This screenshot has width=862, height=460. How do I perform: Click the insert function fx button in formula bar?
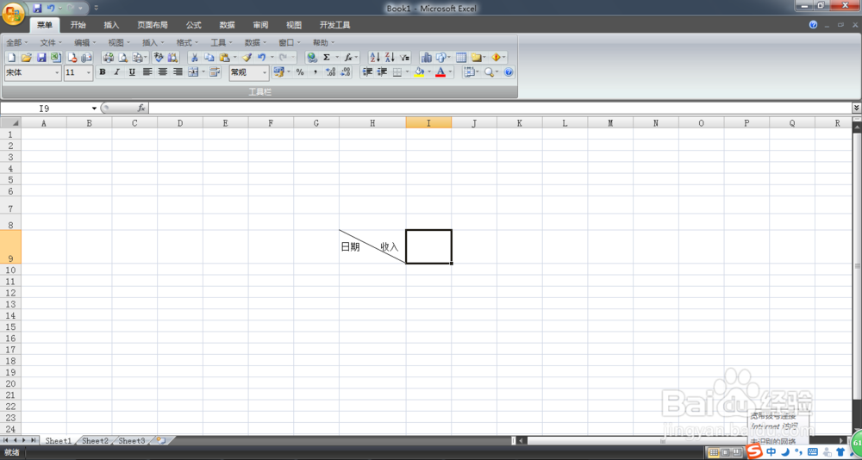(141, 109)
